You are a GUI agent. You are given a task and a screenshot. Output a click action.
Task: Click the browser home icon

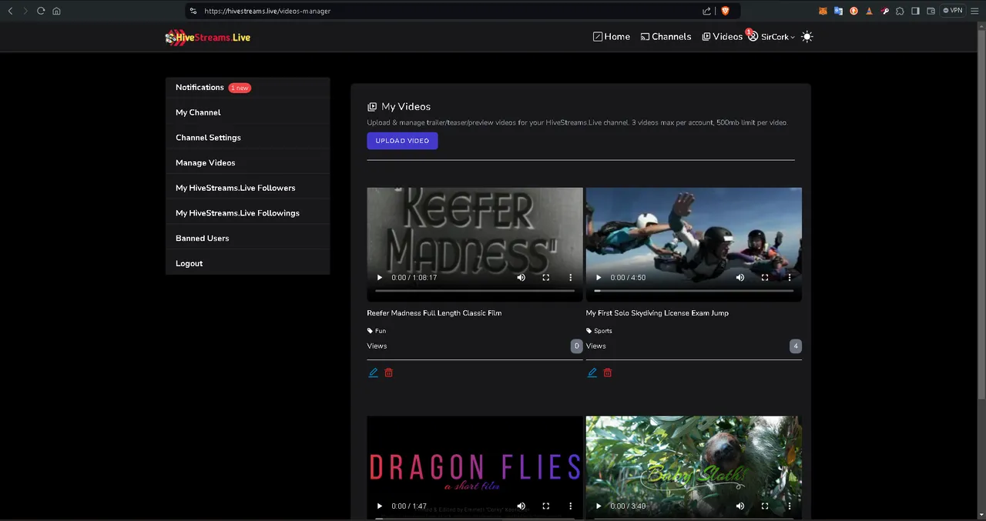[57, 11]
